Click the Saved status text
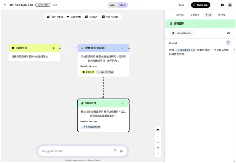 [x=181, y=5]
